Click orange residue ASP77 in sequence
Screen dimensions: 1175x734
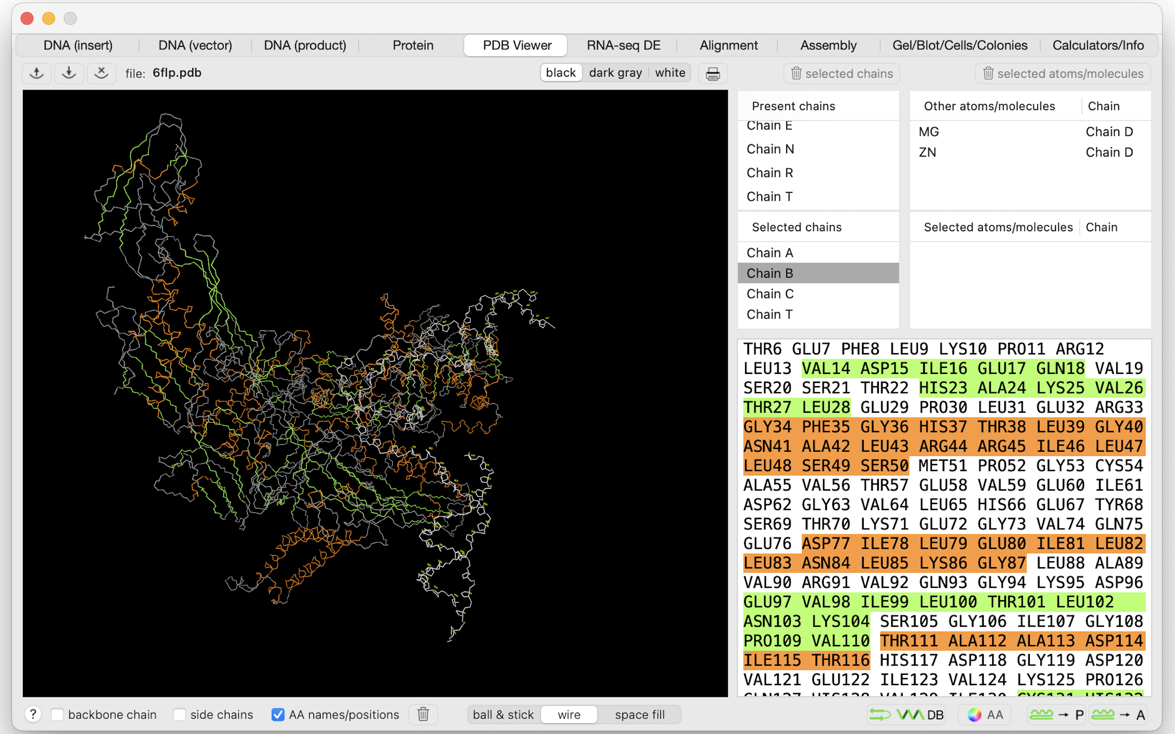click(826, 543)
